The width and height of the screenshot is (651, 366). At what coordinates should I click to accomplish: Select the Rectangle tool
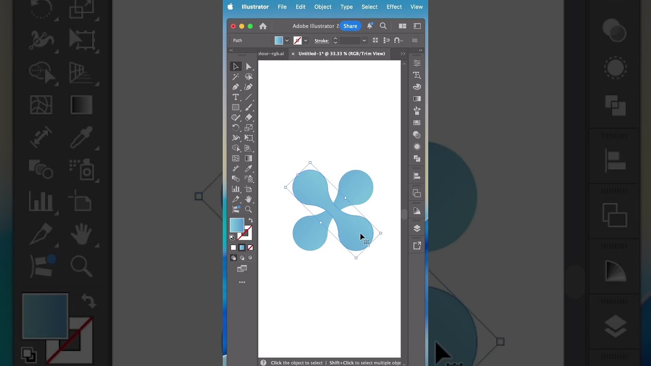(235, 107)
